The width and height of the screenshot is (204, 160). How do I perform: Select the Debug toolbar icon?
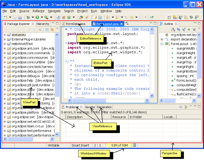28,17
